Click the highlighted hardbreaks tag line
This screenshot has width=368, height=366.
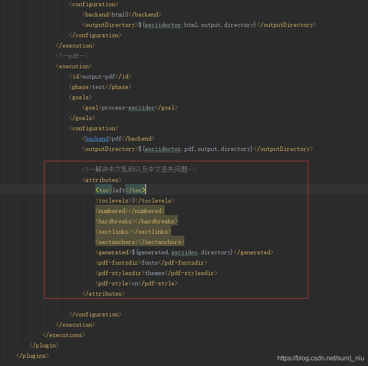[137, 222]
